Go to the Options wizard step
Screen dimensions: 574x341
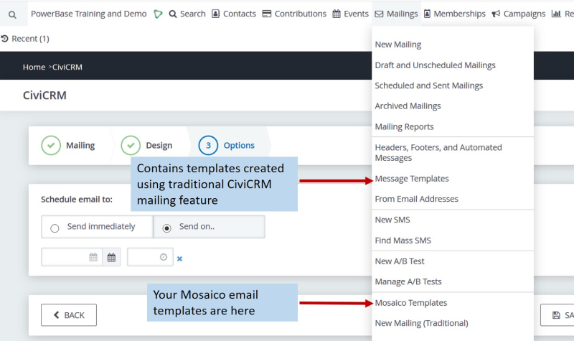(227, 146)
